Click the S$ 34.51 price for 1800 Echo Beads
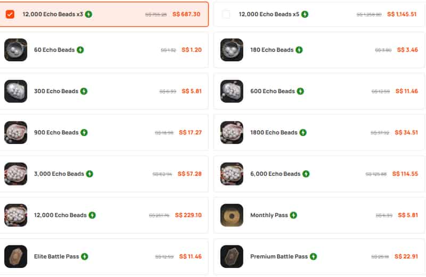Viewport: 426px width, 277px height. [406, 132]
